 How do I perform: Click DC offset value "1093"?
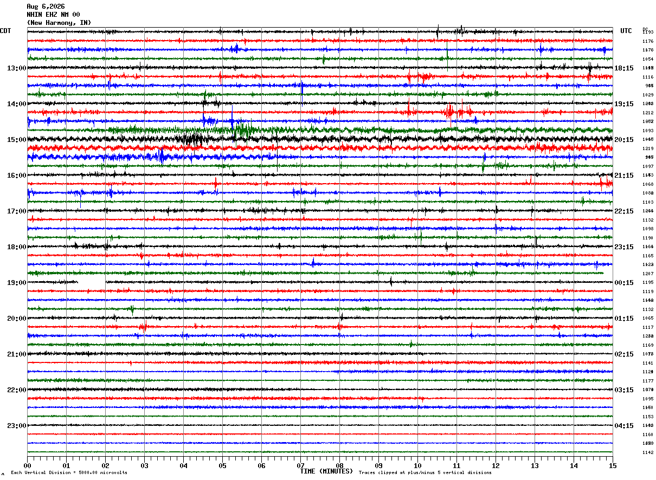click(648, 131)
